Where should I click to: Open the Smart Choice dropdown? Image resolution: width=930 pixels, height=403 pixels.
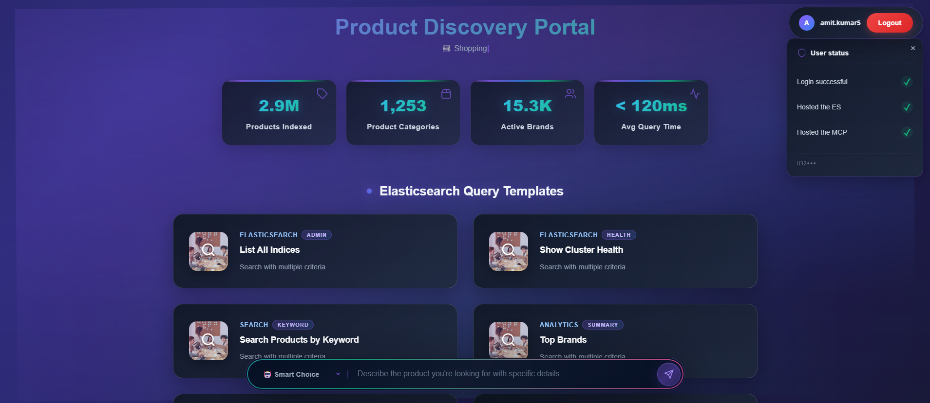coord(302,374)
